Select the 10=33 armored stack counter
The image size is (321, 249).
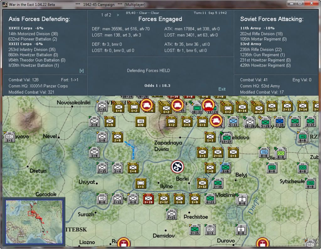pyautogui.click(x=196, y=108)
